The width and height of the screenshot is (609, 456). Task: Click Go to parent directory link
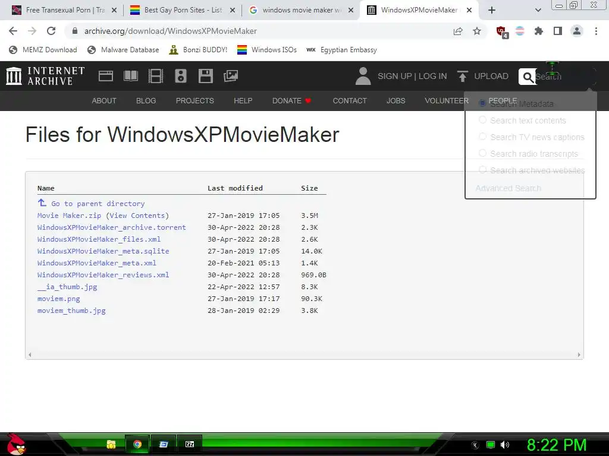point(98,204)
